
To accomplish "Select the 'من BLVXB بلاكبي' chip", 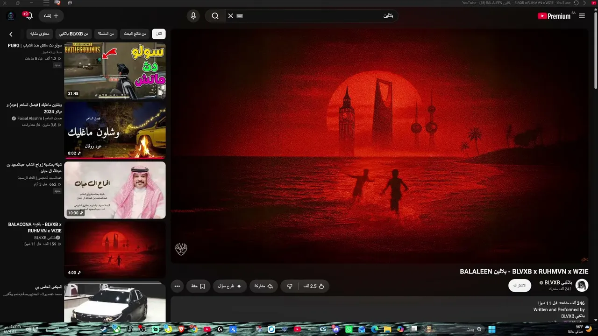I will (x=73, y=34).
